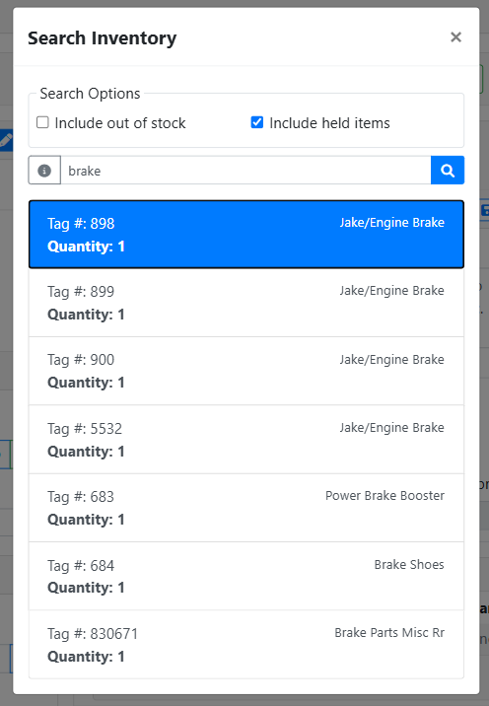489x706 pixels.
Task: Toggle via the 'Include held items' label
Action: (329, 123)
